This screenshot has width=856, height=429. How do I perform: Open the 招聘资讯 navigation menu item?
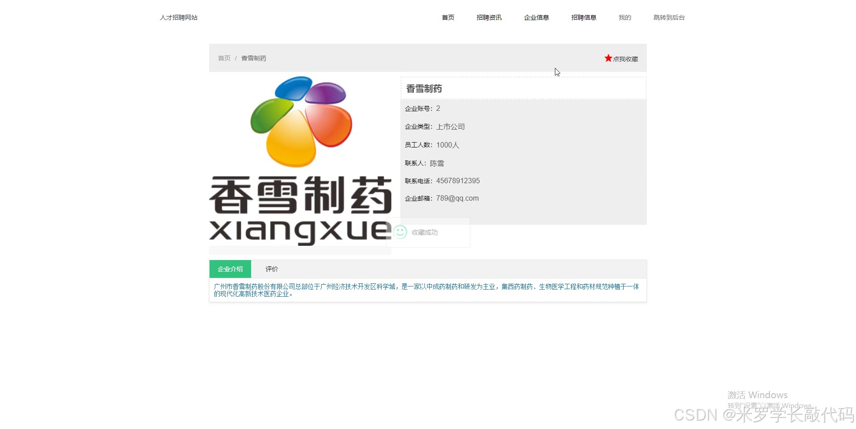(489, 17)
